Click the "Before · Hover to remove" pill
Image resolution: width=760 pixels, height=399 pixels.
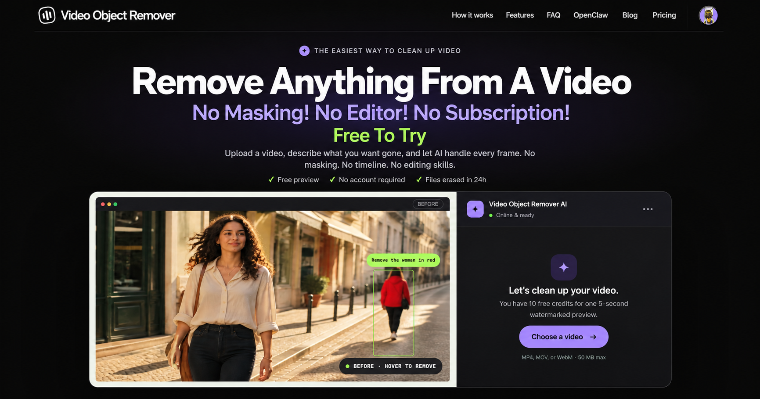pos(390,366)
